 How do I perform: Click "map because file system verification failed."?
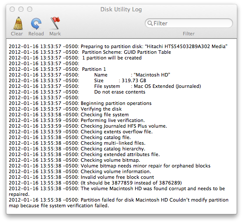click(59, 206)
